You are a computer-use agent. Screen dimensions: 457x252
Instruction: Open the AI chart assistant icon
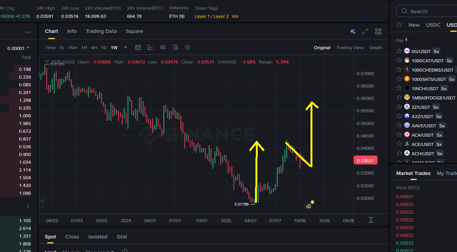coord(353,31)
